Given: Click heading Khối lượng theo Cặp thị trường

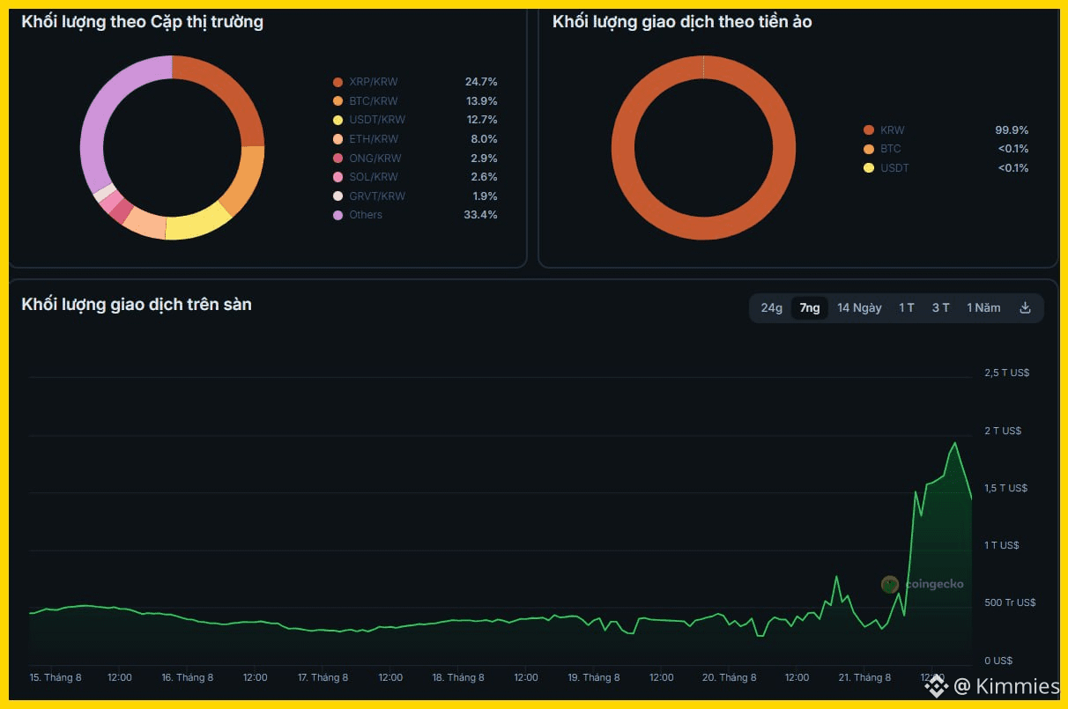Looking at the screenshot, I should (142, 22).
